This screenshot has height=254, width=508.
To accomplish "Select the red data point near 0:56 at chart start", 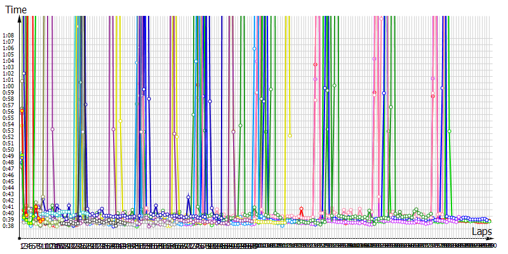I will 22,110.
